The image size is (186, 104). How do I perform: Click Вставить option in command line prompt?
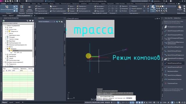(129, 98)
